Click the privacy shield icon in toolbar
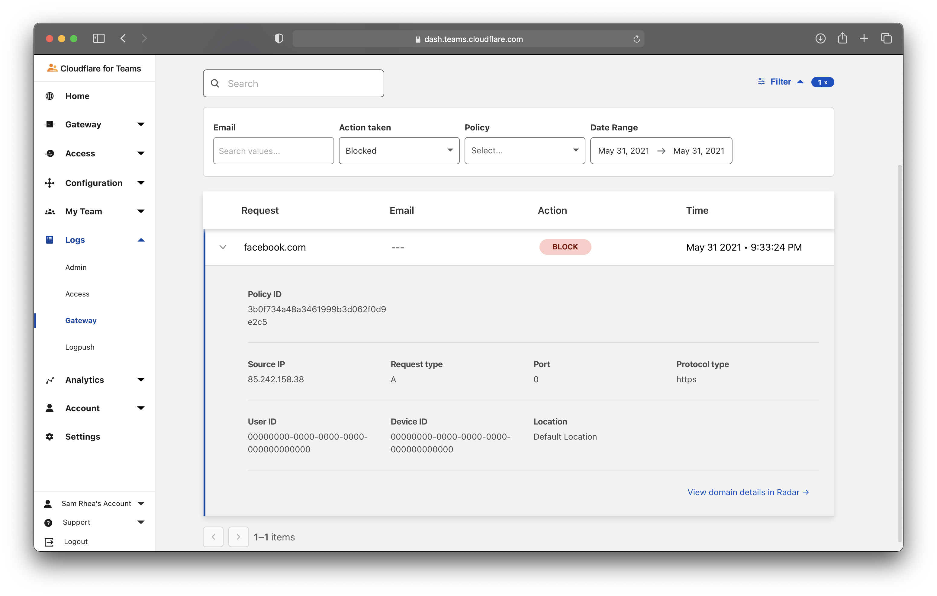 tap(279, 39)
